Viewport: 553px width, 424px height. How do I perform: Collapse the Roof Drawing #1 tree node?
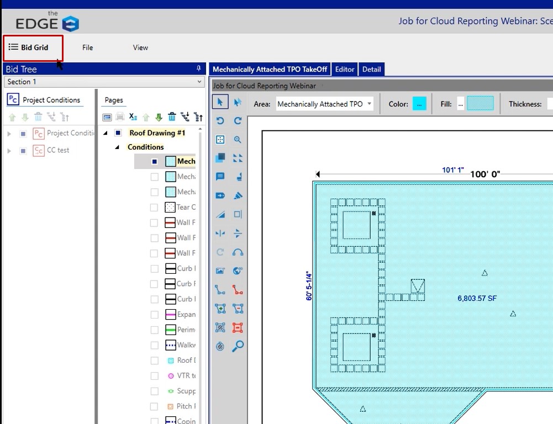106,133
